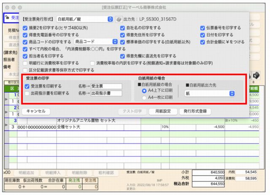Click the printer icon above the 総額 column
This screenshot has height=195, width=270.
click(x=256, y=74)
